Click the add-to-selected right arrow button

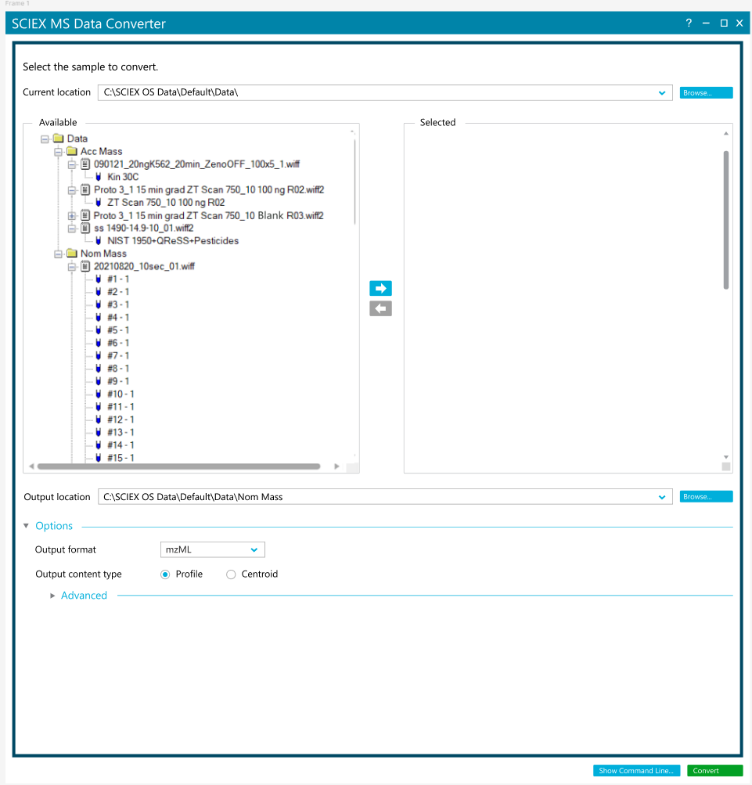point(380,288)
